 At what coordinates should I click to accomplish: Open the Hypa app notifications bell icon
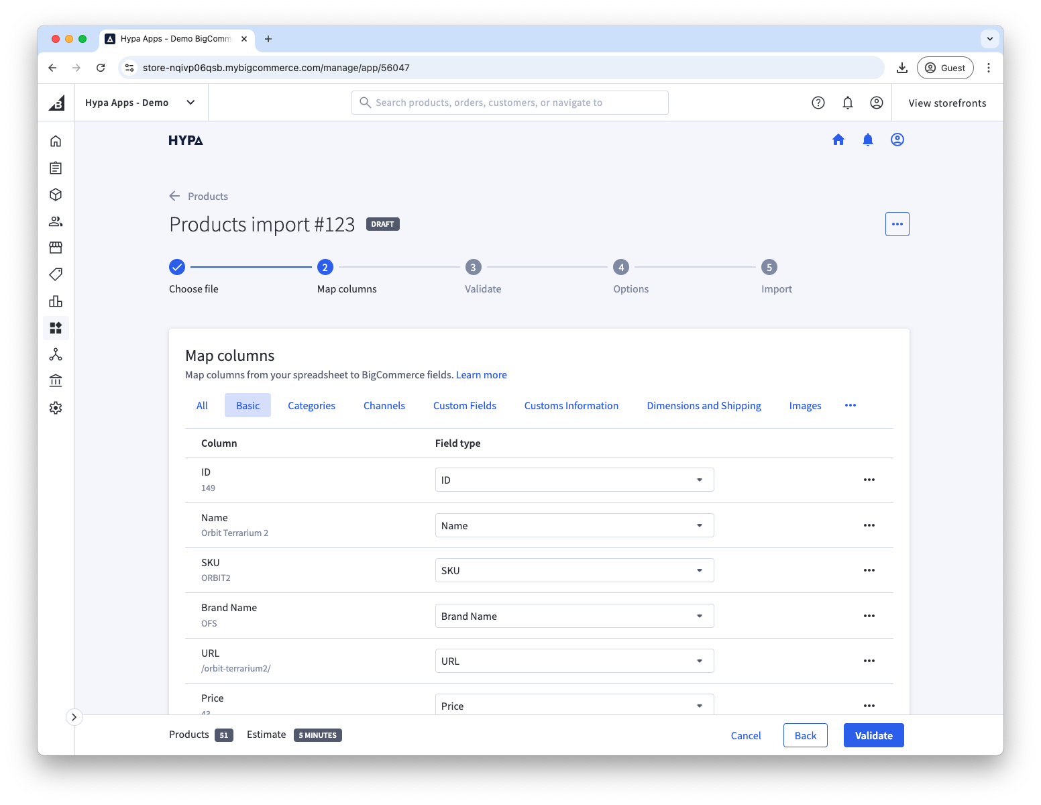point(867,140)
